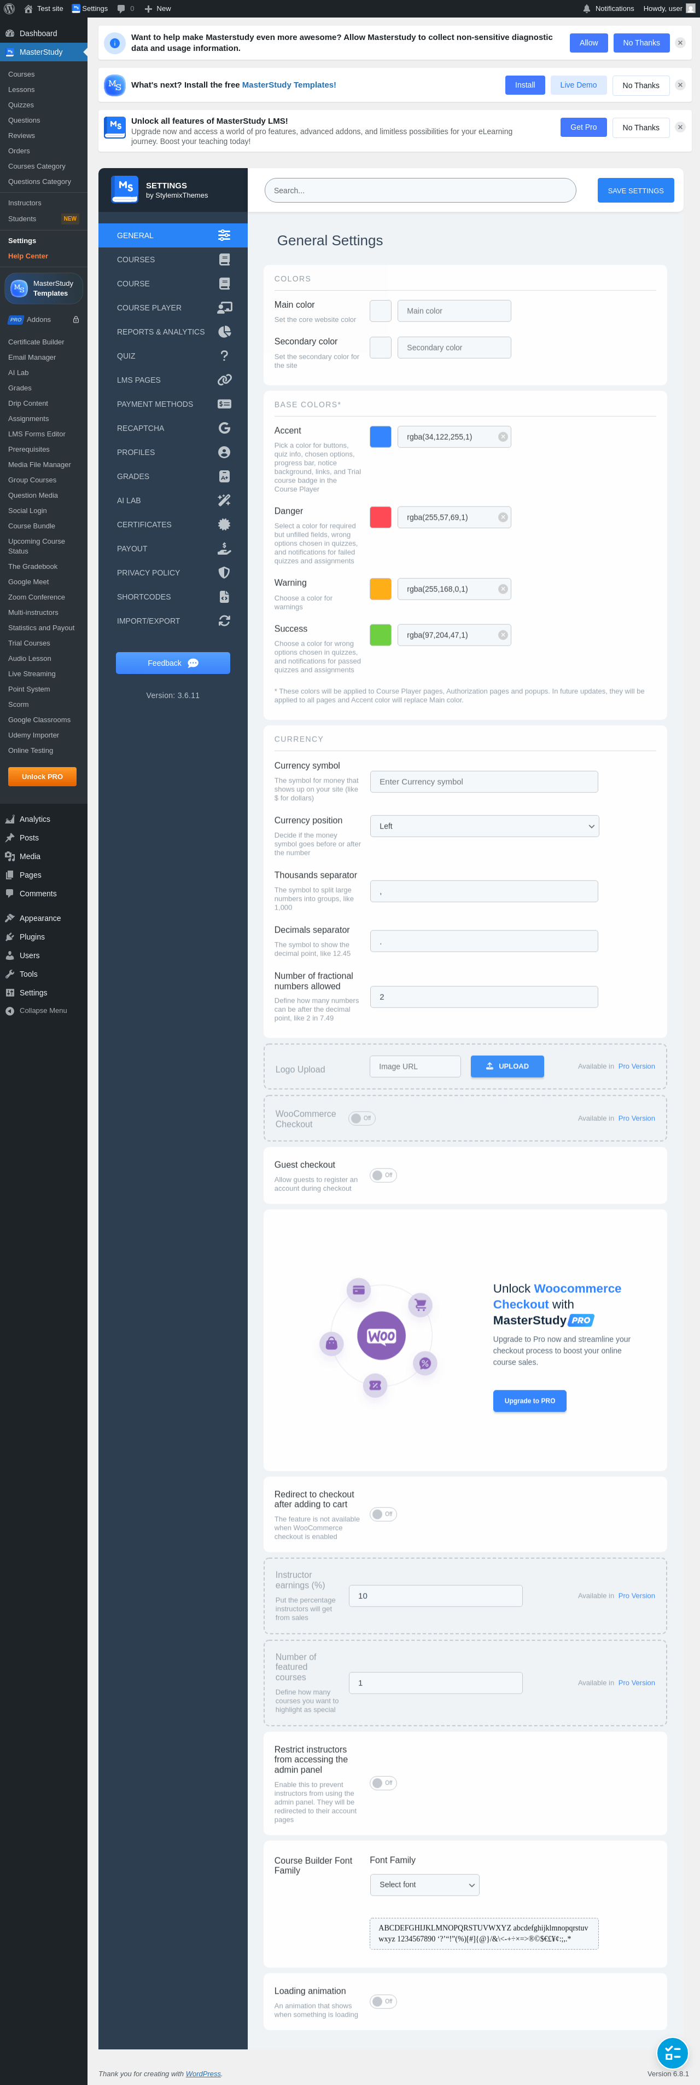Click the Currency symbol input field
The width and height of the screenshot is (700, 2085).
coord(484,782)
